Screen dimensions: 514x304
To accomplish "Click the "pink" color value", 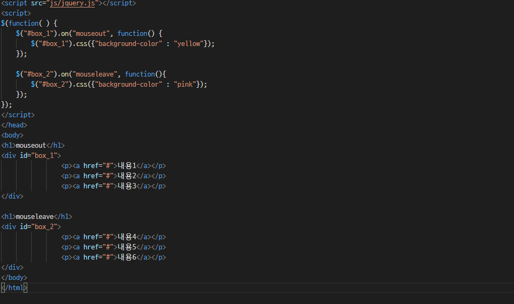I will coord(185,85).
